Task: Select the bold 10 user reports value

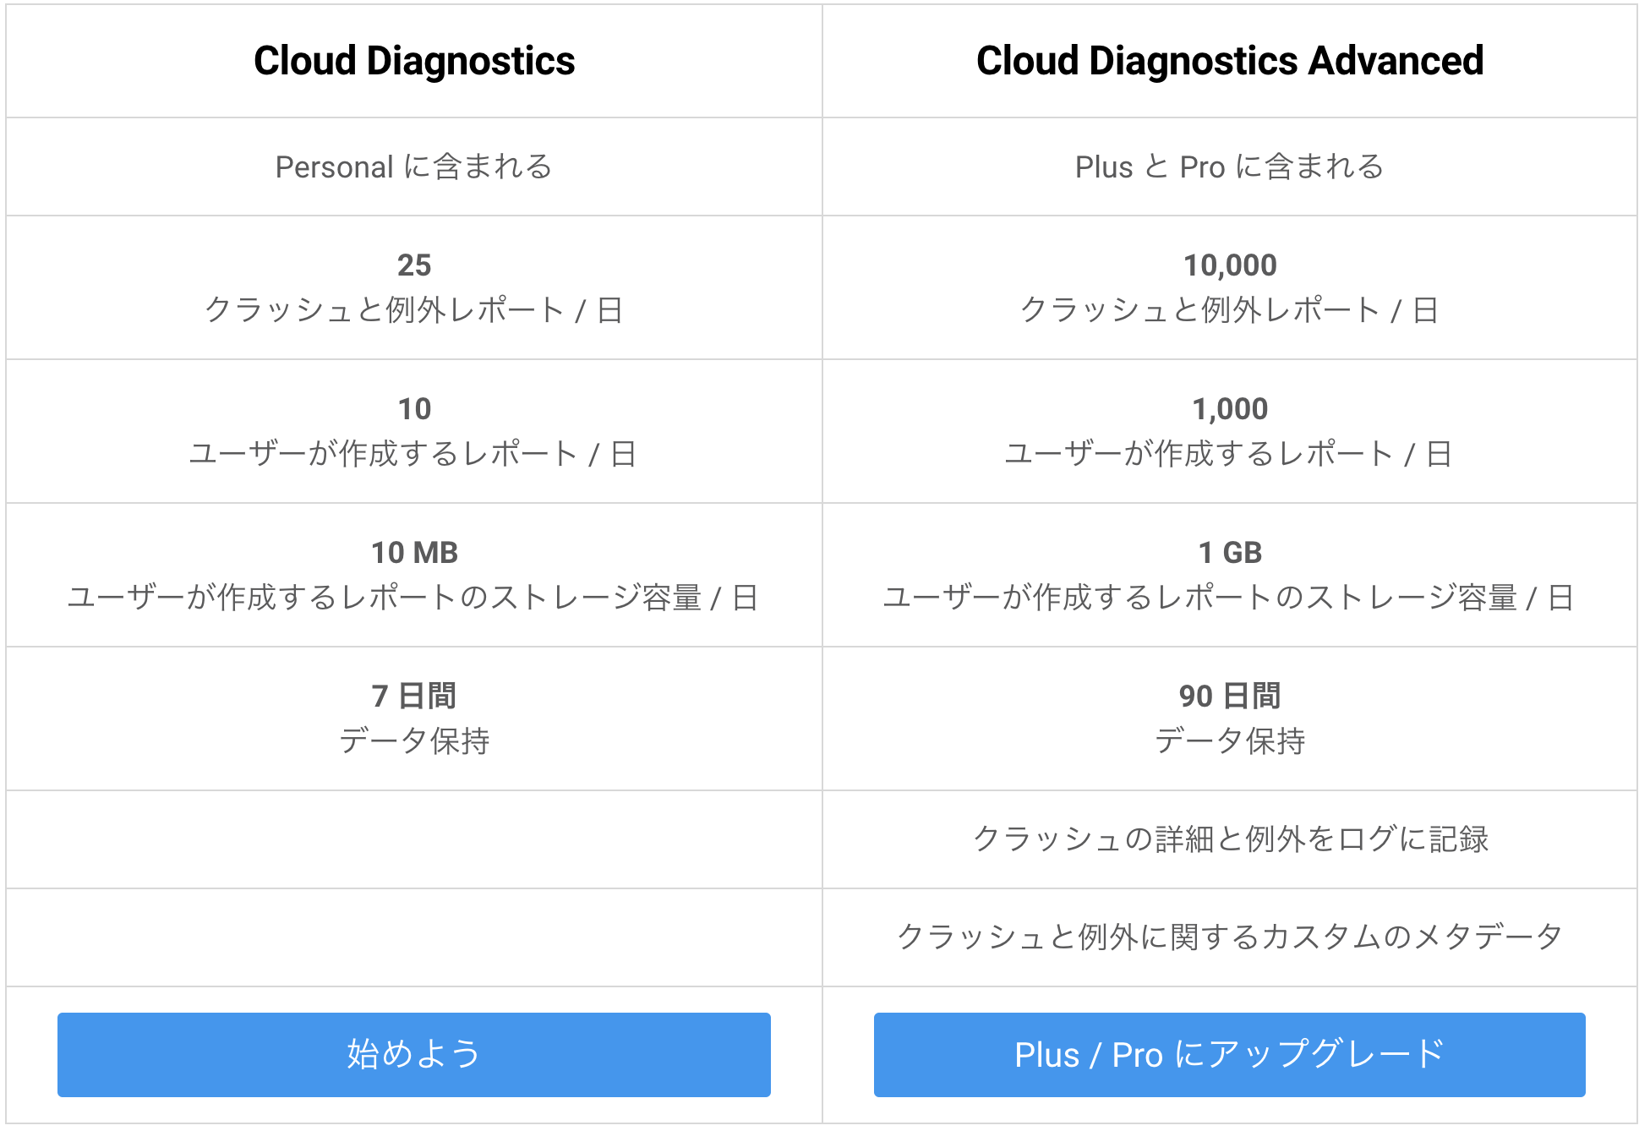Action: click(414, 409)
